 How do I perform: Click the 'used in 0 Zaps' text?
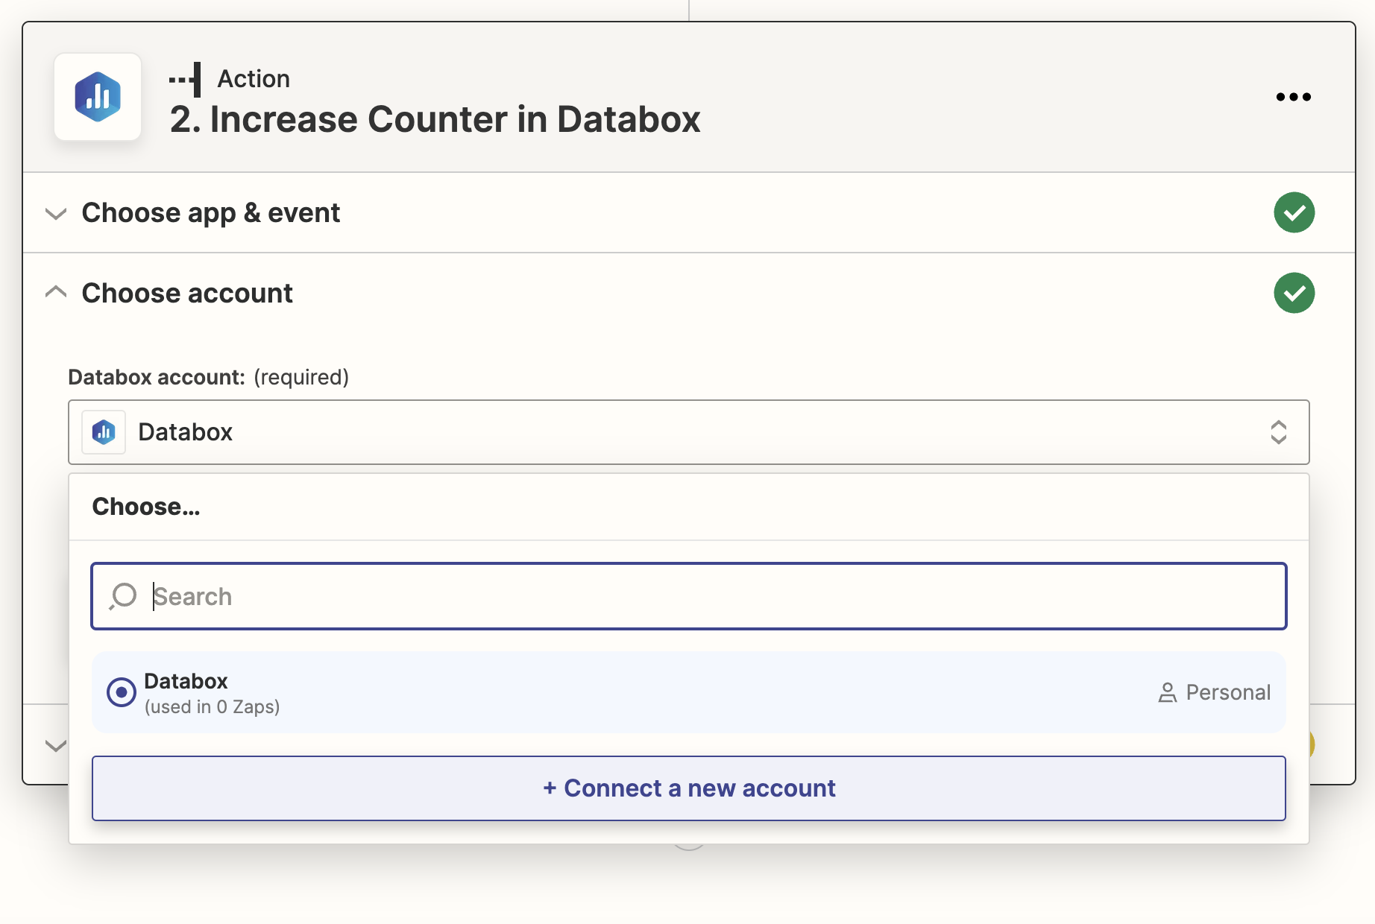212,707
